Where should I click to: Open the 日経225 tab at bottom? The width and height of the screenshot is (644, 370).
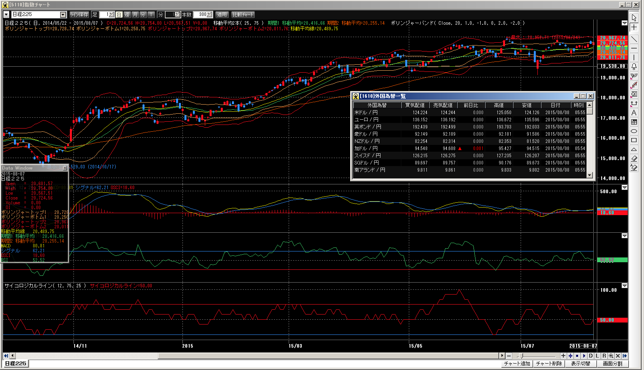(x=16, y=364)
